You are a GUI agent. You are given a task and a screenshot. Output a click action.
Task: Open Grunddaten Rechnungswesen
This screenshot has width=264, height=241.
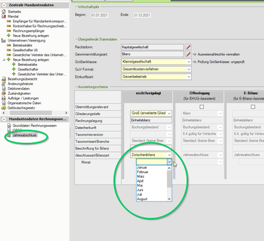click(34, 126)
